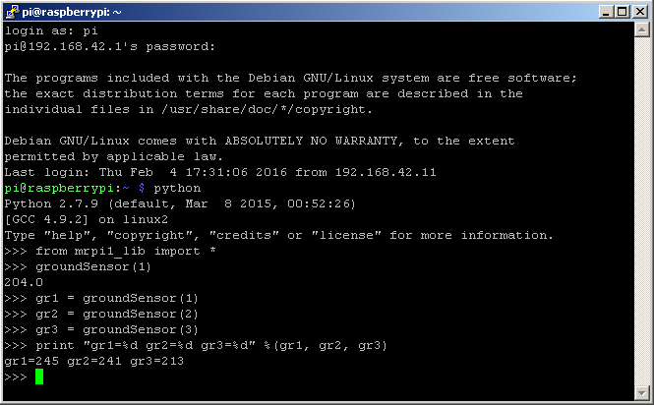Screen dimensions: 654x405
Task: Minimize the PuTTY terminal window
Action: [602, 11]
